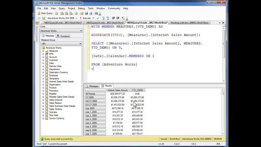261x147 pixels.
Task: Click the Activity Monitor icon
Action: click(96, 13)
